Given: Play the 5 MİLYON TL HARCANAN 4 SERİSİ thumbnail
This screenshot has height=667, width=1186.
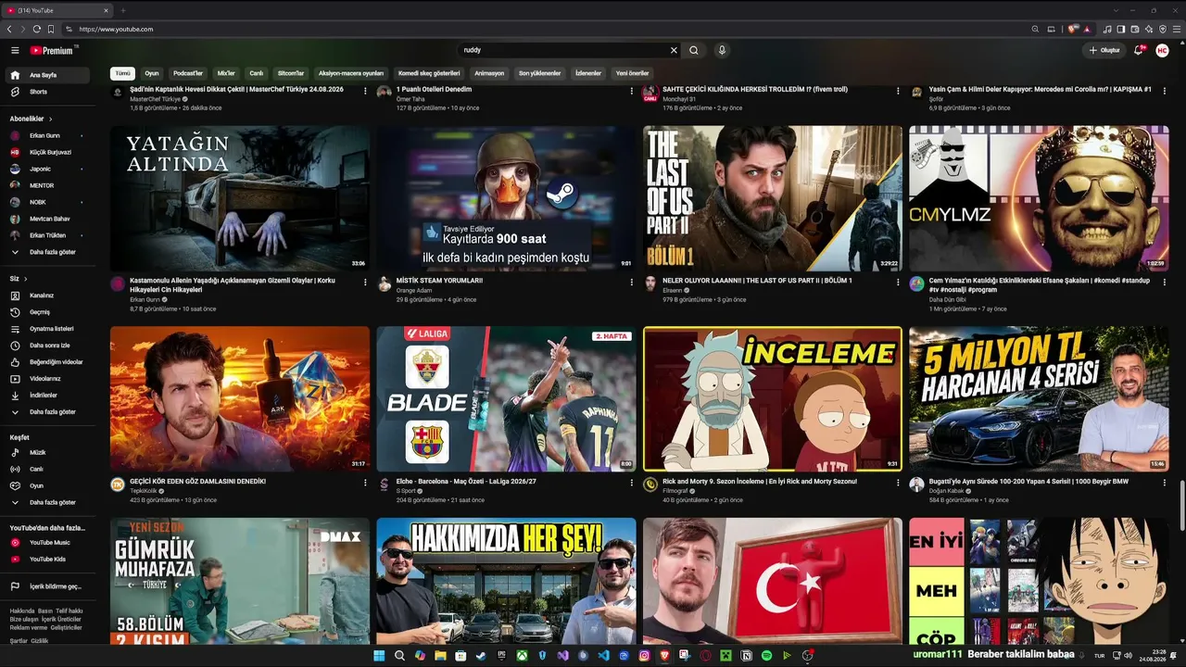Looking at the screenshot, I should [x=1039, y=398].
